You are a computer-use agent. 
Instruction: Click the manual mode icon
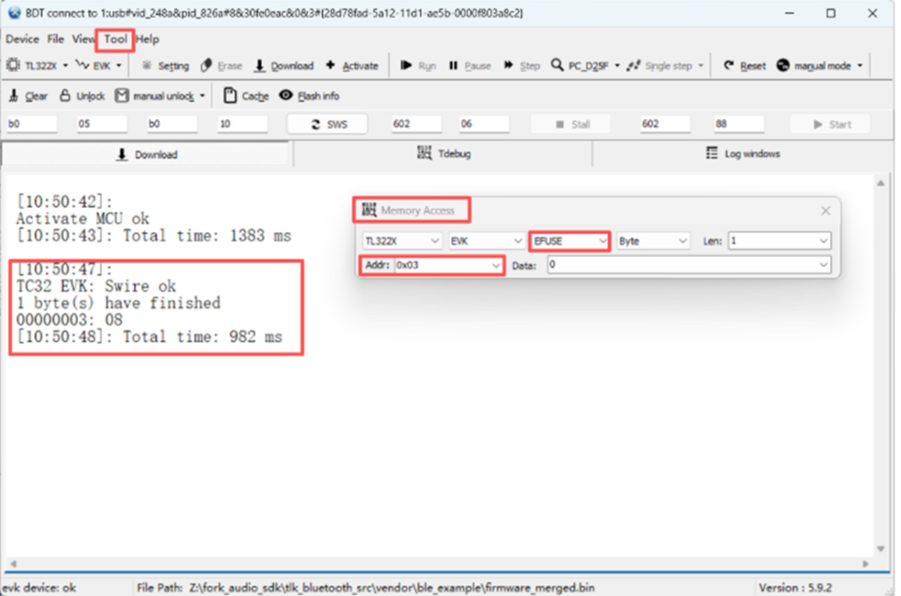[x=783, y=65]
